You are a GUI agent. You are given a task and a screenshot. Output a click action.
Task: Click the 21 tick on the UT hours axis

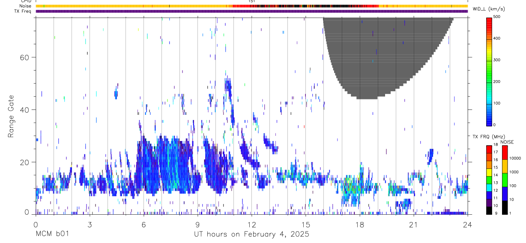tap(414, 225)
